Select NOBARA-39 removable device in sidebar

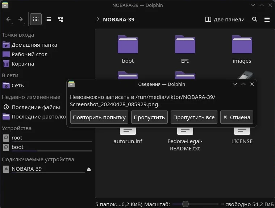click(x=44, y=169)
